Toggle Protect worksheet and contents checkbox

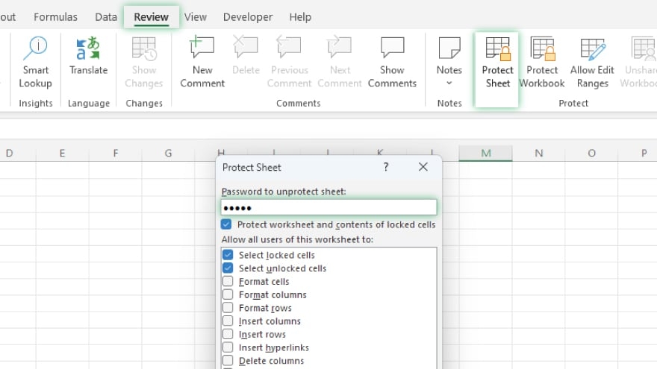click(x=226, y=224)
